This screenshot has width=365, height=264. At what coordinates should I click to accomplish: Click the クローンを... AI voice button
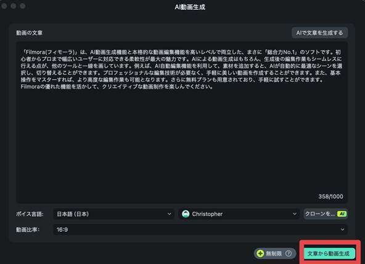[326, 214]
